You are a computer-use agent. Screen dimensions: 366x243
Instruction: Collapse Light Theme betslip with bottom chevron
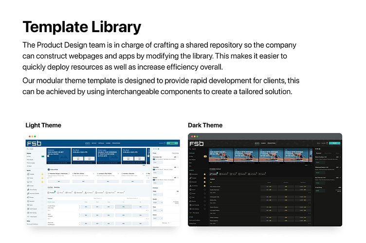[168, 223]
